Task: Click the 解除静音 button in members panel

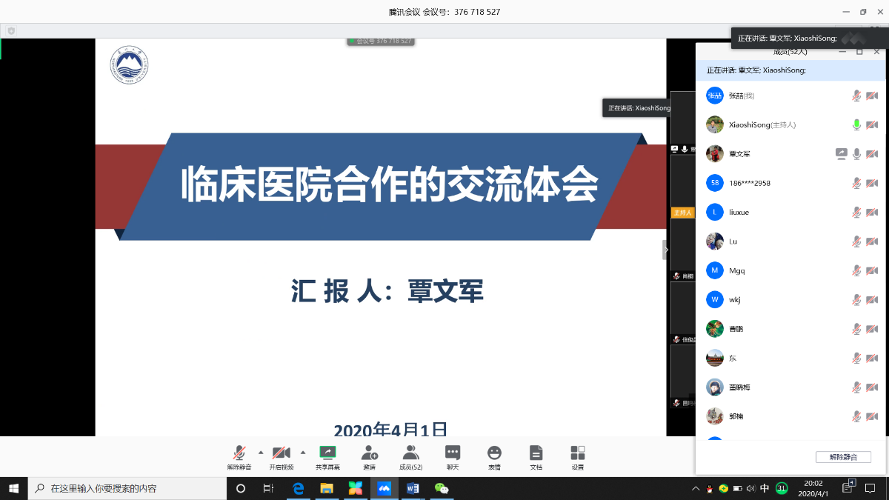Action: [x=843, y=457]
